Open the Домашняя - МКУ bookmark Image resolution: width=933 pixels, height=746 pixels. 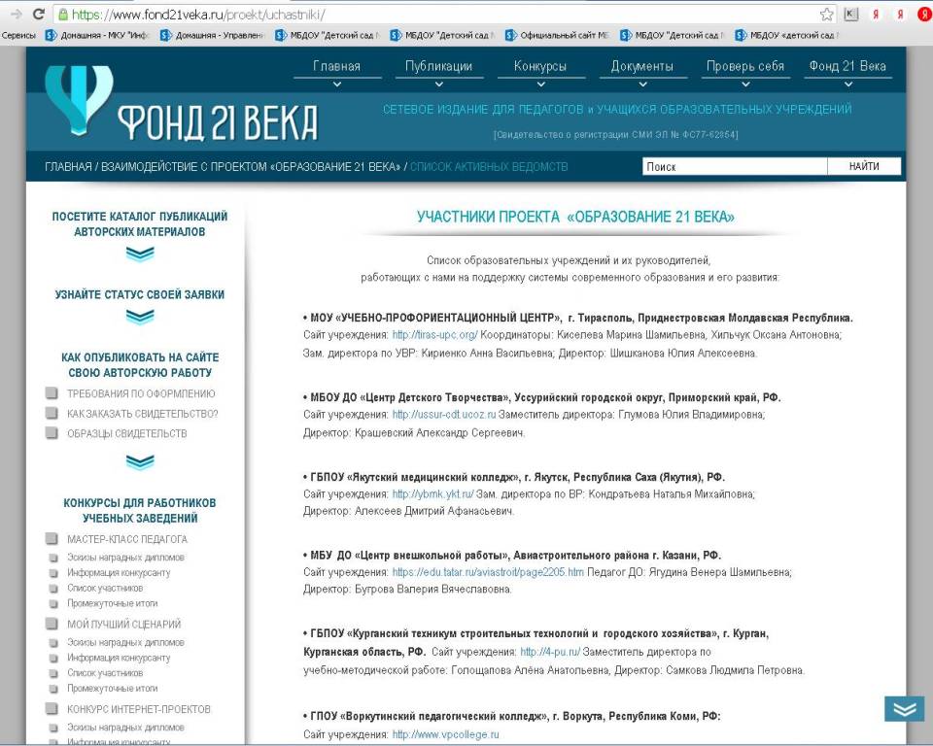pos(96,35)
